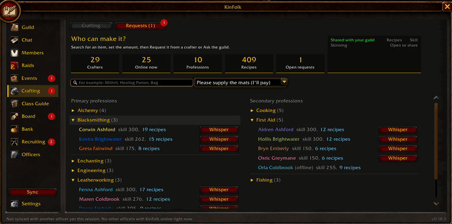Go to Members in sidebar
This screenshot has height=224, width=452.
(x=32, y=53)
